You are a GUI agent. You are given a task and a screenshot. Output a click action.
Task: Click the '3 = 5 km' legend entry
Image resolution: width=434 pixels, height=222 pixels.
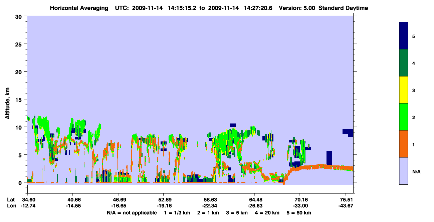coord(237,213)
